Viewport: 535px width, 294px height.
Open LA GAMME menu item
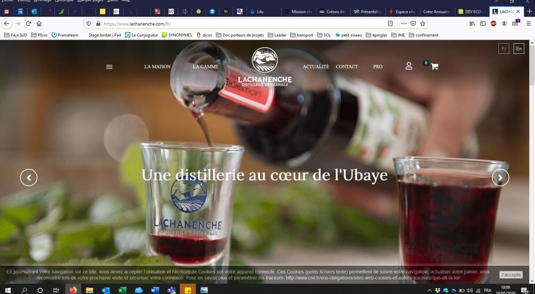pos(206,67)
